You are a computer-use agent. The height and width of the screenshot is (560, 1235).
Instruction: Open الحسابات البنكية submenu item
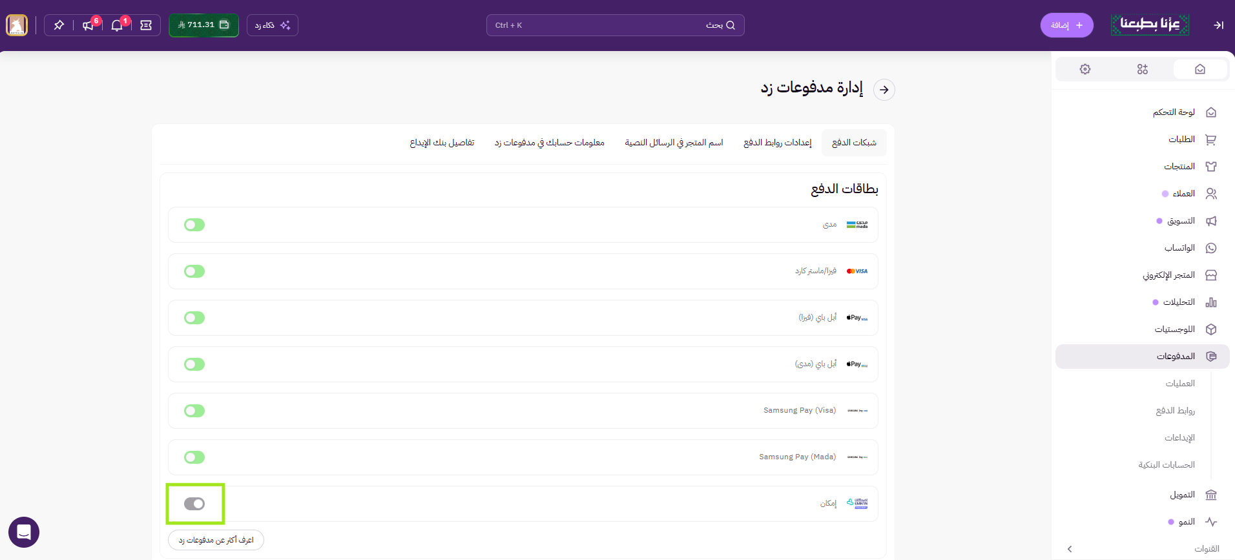[1167, 465]
